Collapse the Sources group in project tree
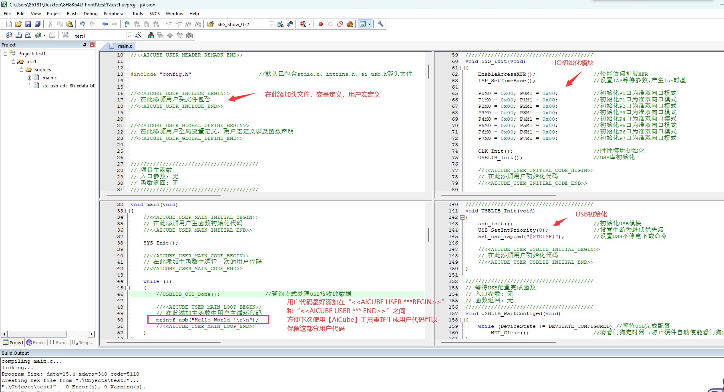This screenshot has height=392, width=724. pos(21,70)
